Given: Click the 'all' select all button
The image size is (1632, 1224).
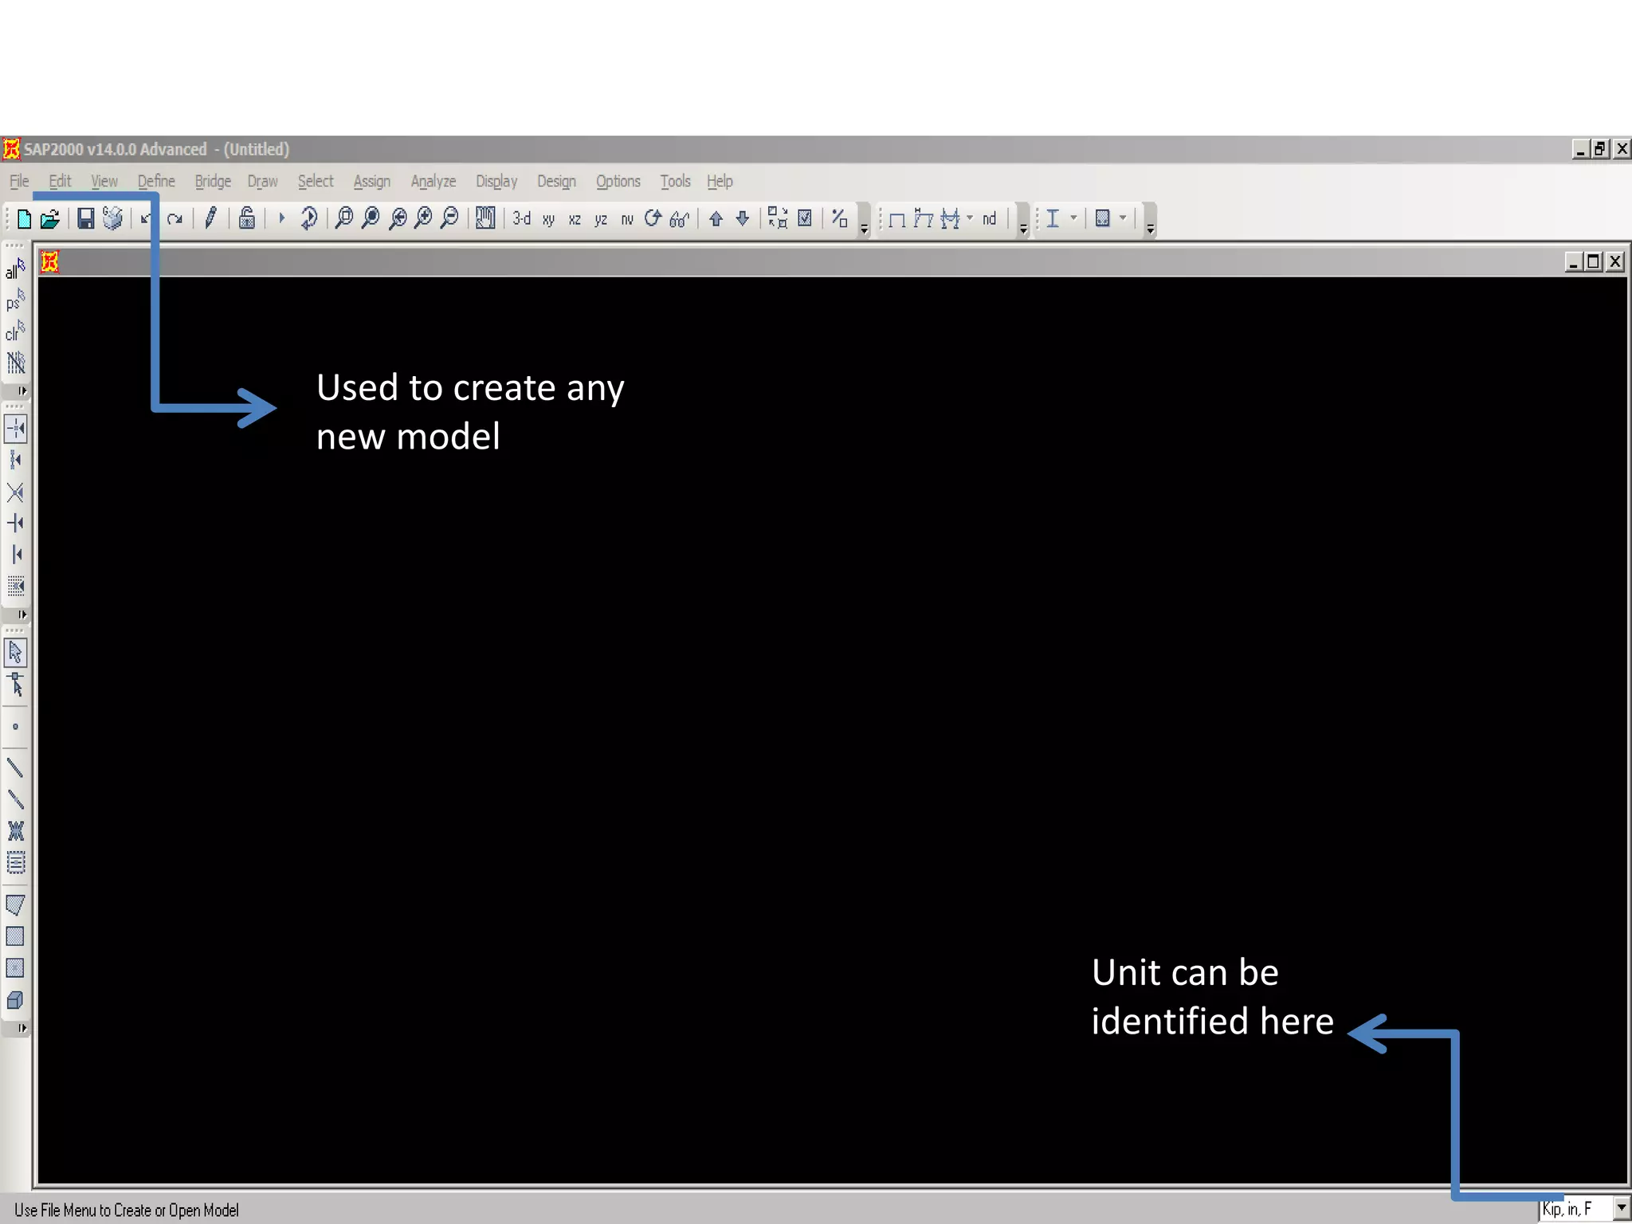Looking at the screenshot, I should click(15, 269).
